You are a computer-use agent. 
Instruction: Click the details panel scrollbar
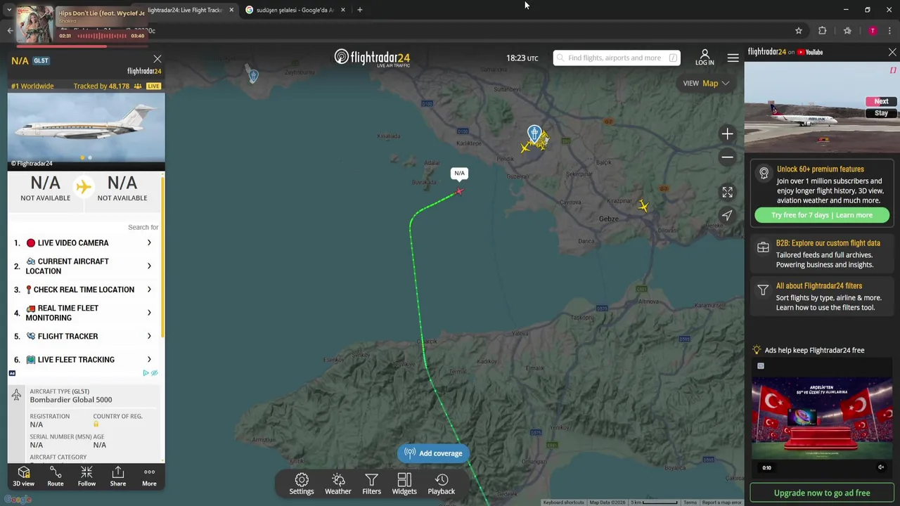pyautogui.click(x=163, y=257)
